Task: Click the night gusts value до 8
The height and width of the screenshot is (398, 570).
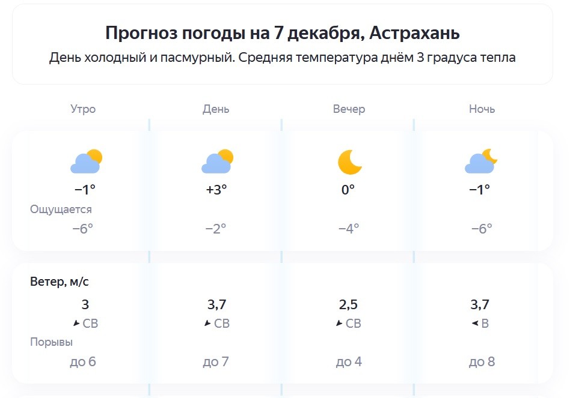Action: (482, 362)
